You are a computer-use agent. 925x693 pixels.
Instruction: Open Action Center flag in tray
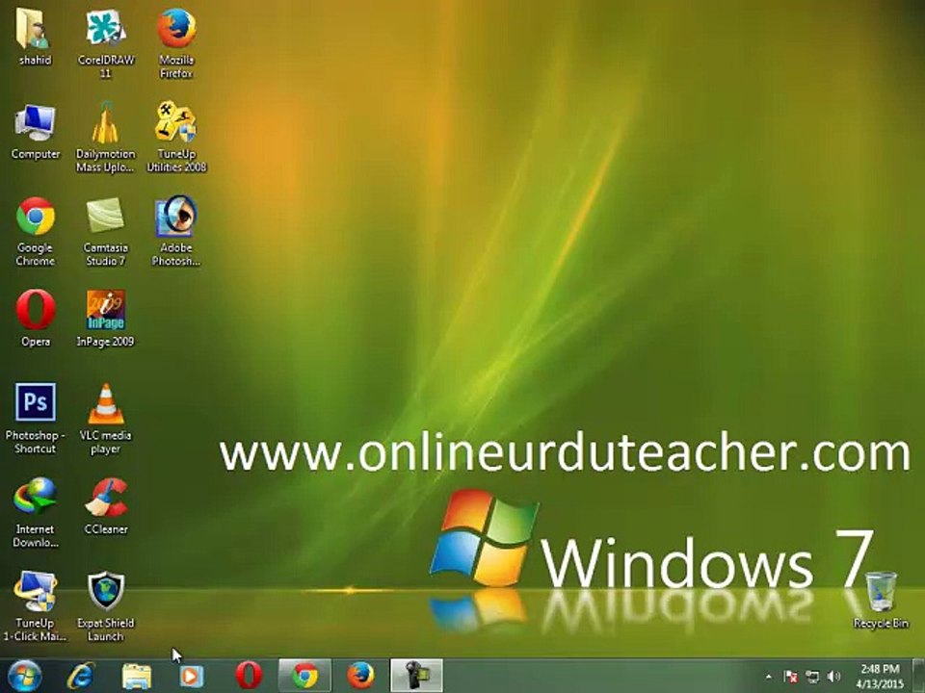pos(790,677)
